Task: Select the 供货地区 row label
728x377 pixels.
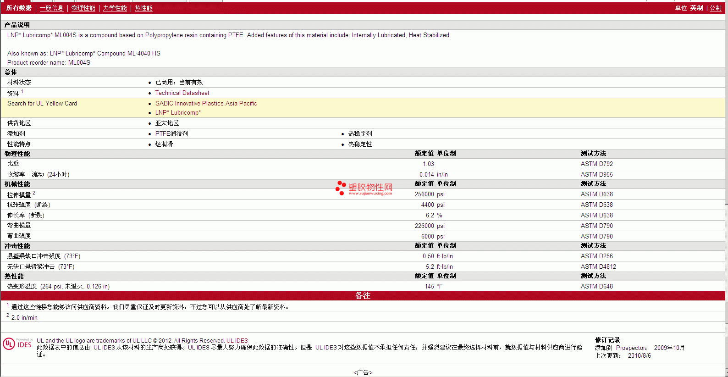Action: [19, 123]
